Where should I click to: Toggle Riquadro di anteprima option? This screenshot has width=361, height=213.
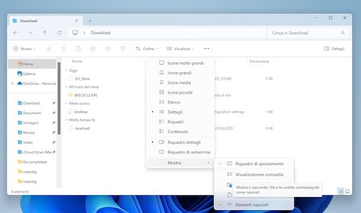pyautogui.click(x=180, y=152)
